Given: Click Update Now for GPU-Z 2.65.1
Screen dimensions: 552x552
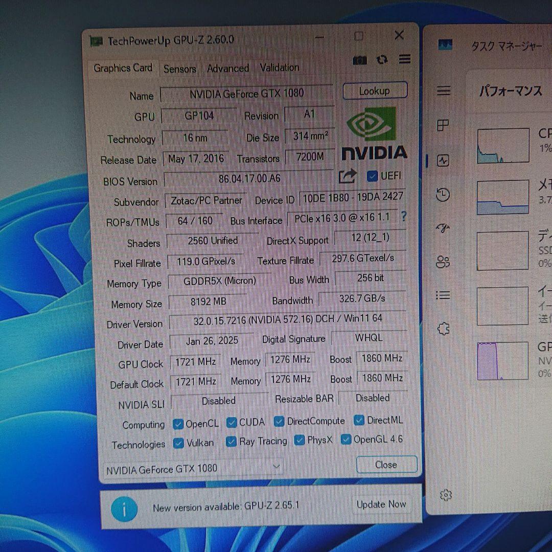Looking at the screenshot, I should (x=381, y=504).
